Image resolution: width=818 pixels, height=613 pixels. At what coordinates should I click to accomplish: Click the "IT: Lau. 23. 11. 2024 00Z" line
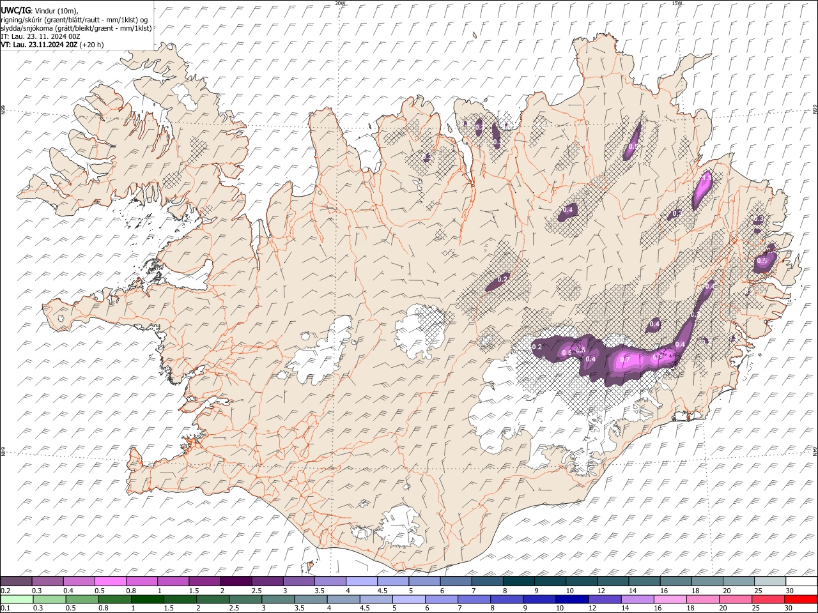tap(41, 36)
